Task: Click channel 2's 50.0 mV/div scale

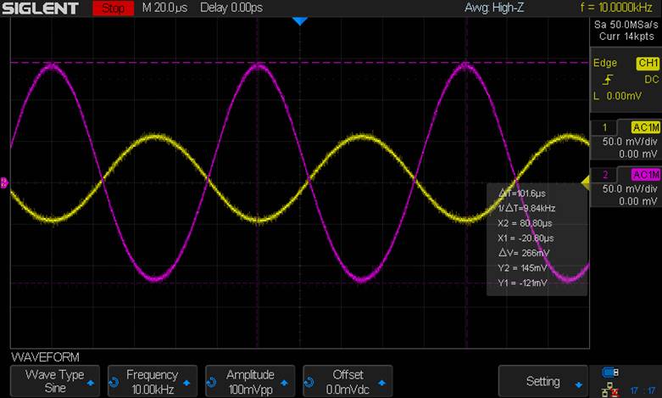Action: 630,189
